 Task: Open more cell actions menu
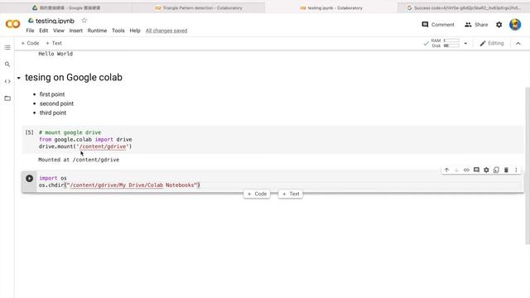point(516,170)
